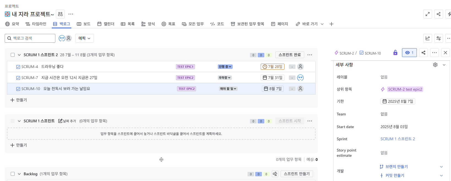Change SCRUM-10 status 해야 할 일 dropdown
This screenshot has width=451, height=181.
[228, 89]
